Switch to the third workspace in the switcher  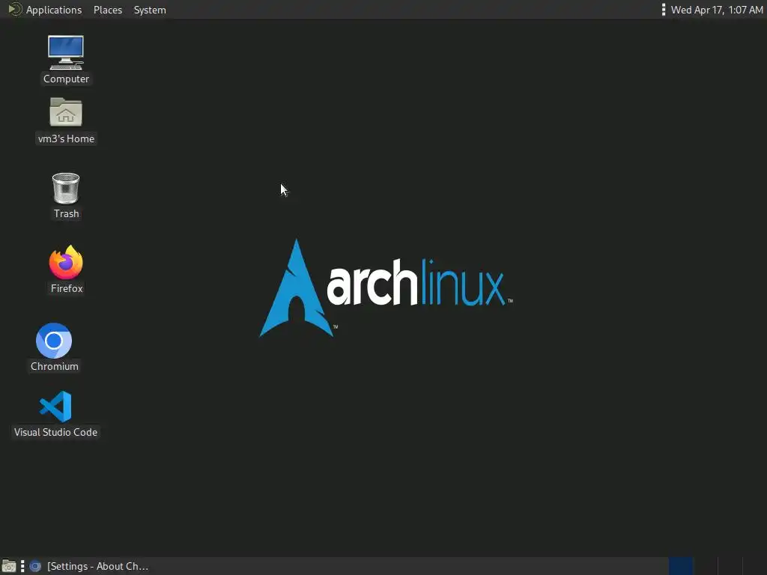(x=730, y=566)
